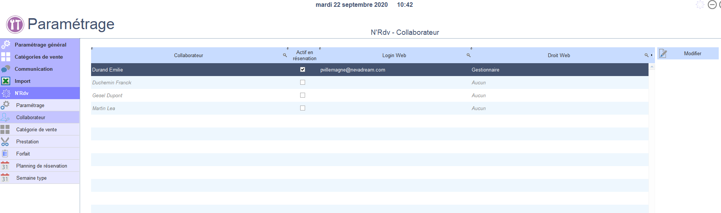Image resolution: width=721 pixels, height=213 pixels.
Task: Click the Excel Import icon
Action: (x=6, y=81)
